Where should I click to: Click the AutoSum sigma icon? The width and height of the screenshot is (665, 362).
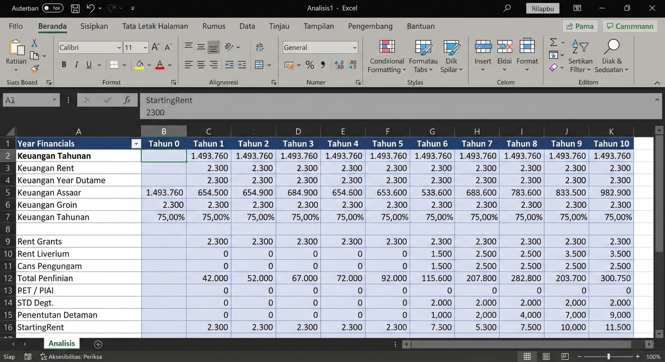point(554,42)
